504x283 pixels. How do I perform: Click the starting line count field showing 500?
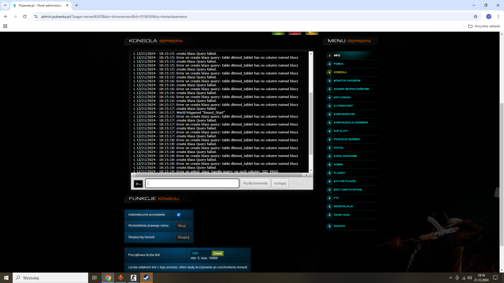tap(200, 253)
